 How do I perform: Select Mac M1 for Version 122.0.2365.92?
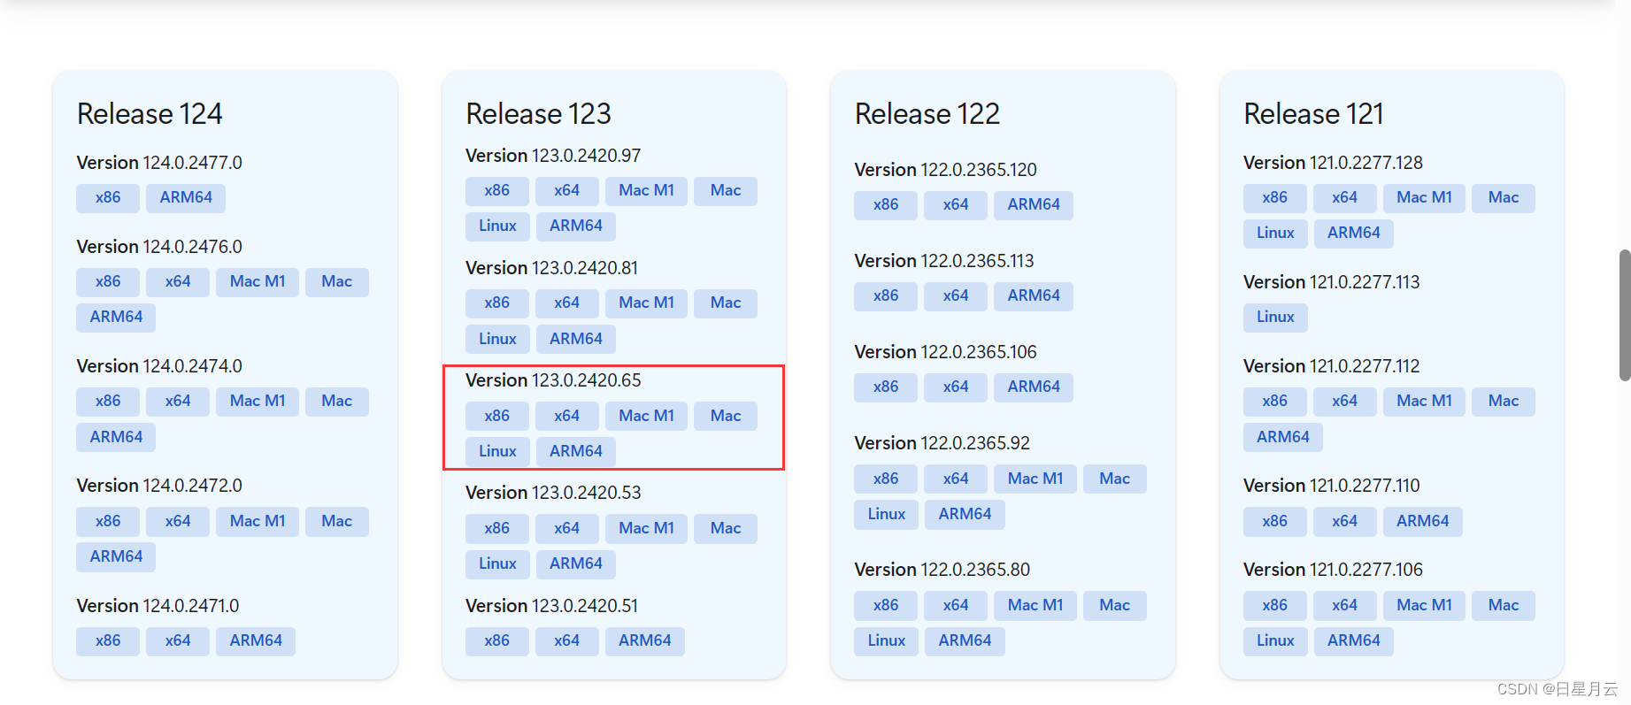[1035, 479]
